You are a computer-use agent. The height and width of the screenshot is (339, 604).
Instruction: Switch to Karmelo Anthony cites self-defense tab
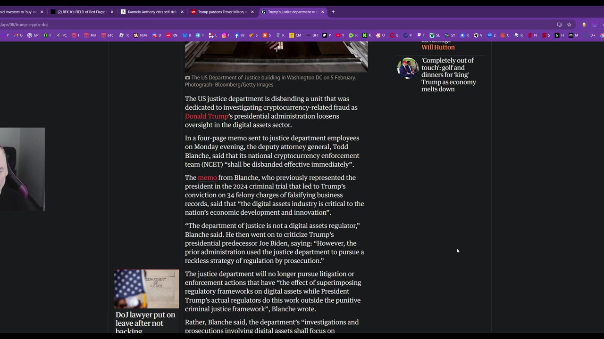pyautogui.click(x=151, y=12)
